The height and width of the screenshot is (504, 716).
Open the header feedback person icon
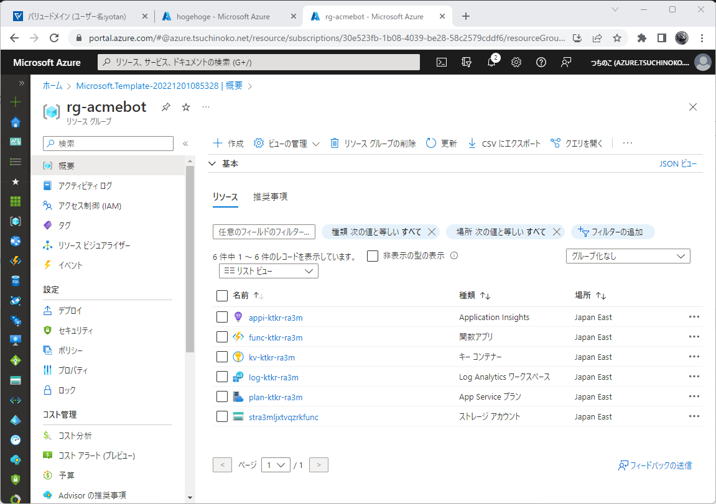tap(565, 63)
